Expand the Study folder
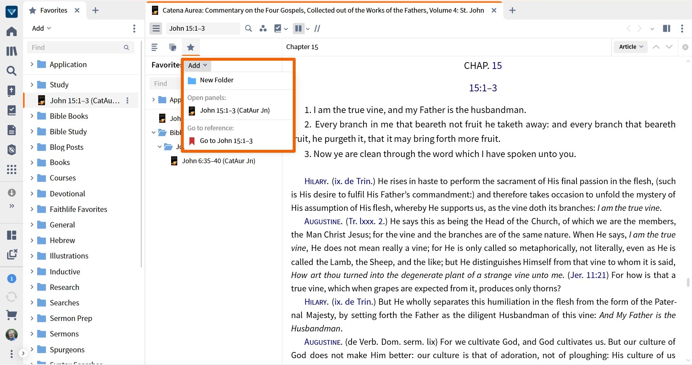 (x=32, y=84)
